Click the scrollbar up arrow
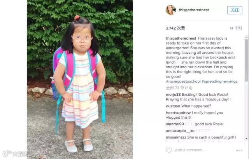 pos(246,37)
